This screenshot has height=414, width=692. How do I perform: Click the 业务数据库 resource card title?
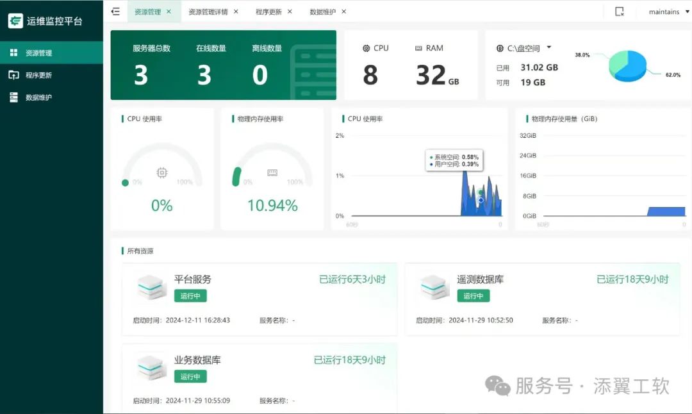click(197, 360)
